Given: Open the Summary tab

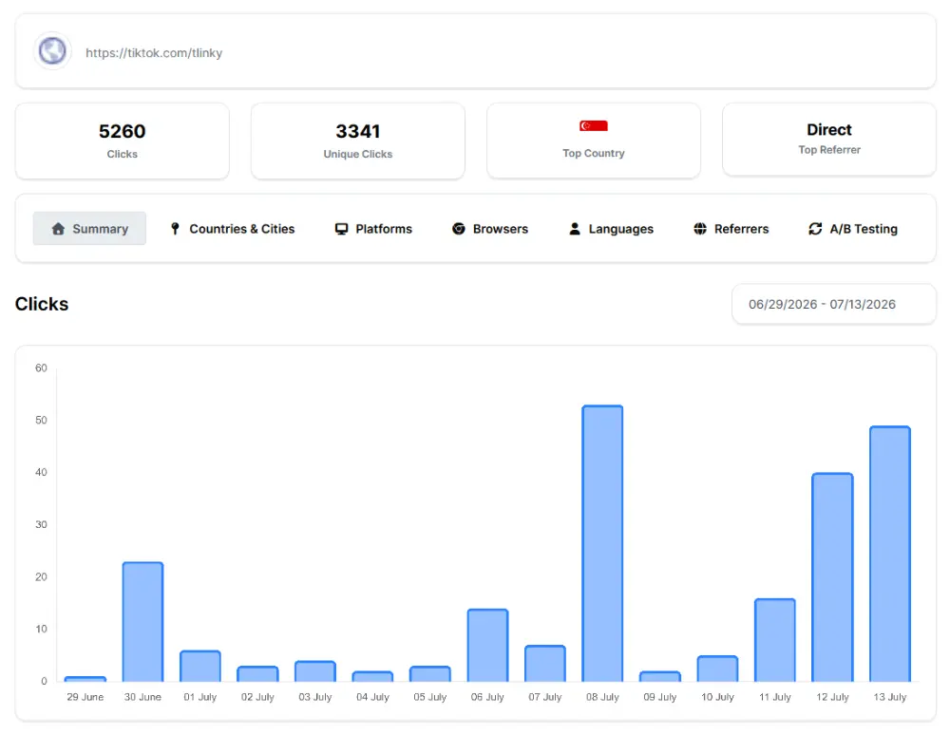Looking at the screenshot, I should click(x=89, y=228).
